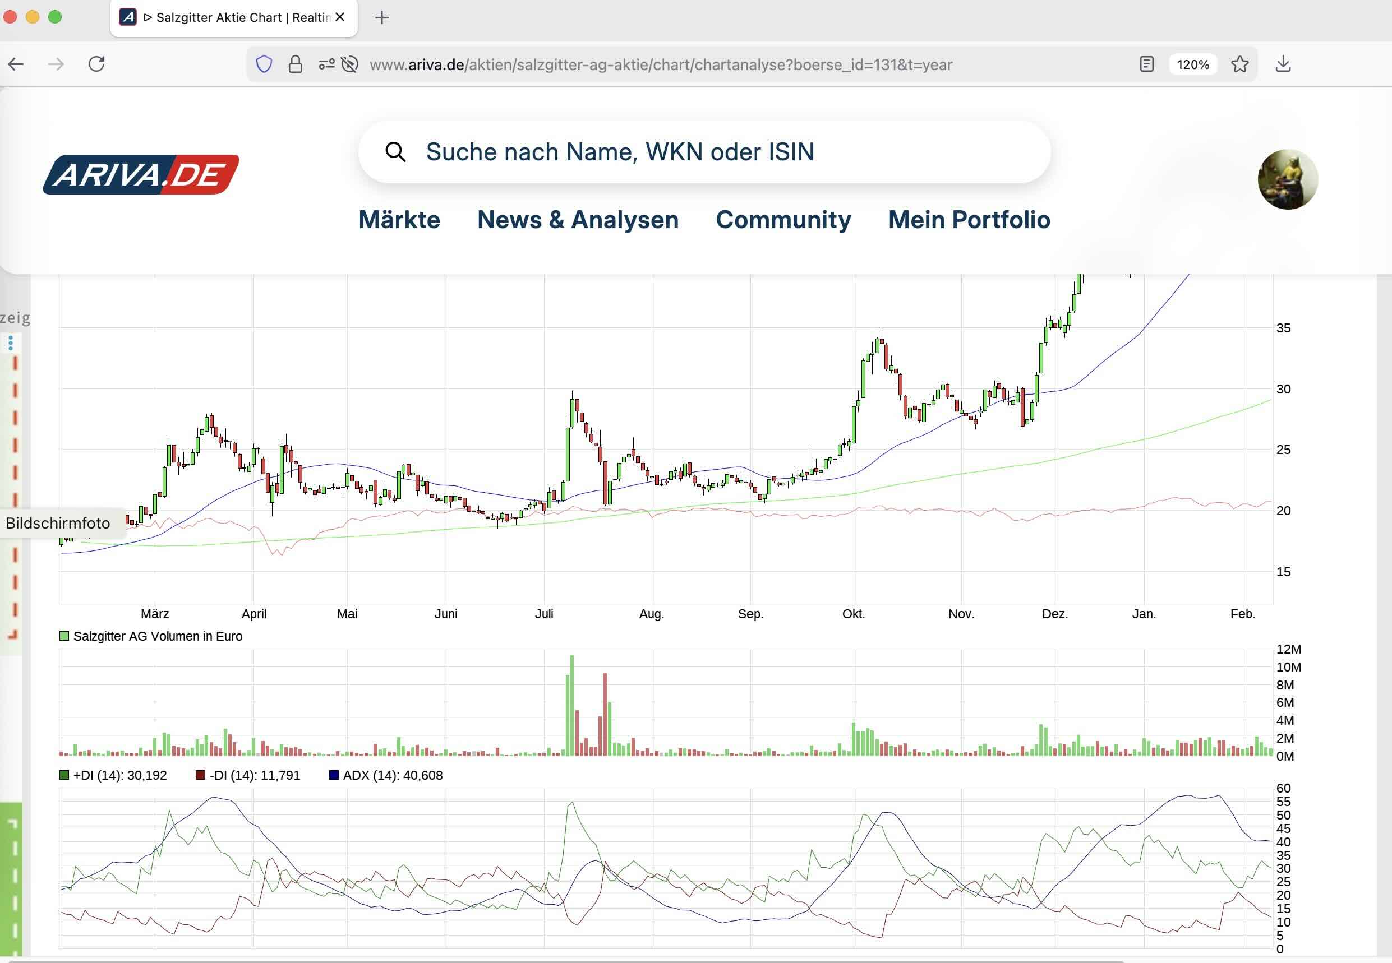The width and height of the screenshot is (1392, 963).
Task: Open the tracking protection shield icon
Action: (264, 64)
